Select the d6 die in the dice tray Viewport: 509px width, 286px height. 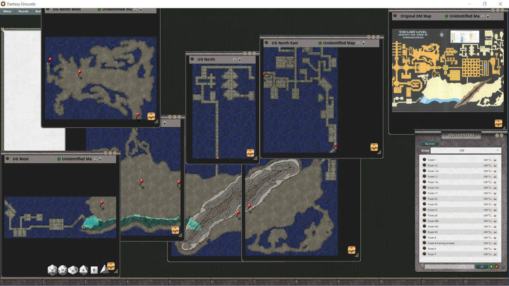94,271
